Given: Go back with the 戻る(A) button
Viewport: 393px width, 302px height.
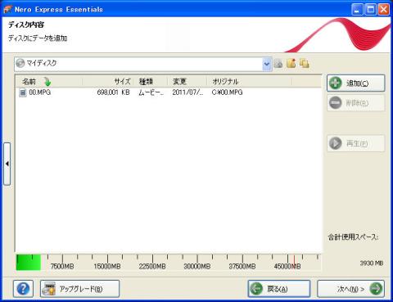Looking at the screenshot, I should (279, 289).
